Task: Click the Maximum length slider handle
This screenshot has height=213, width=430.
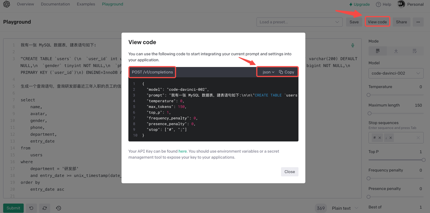Action: 370,113
